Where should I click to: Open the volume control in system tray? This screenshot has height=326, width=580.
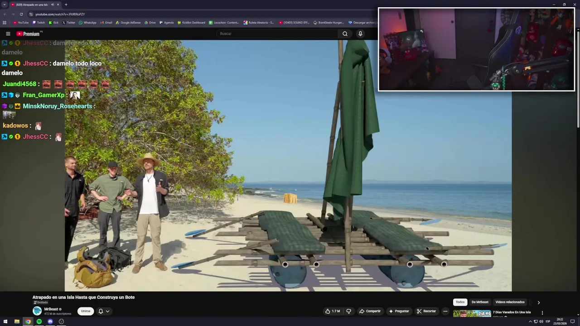tap(541, 321)
